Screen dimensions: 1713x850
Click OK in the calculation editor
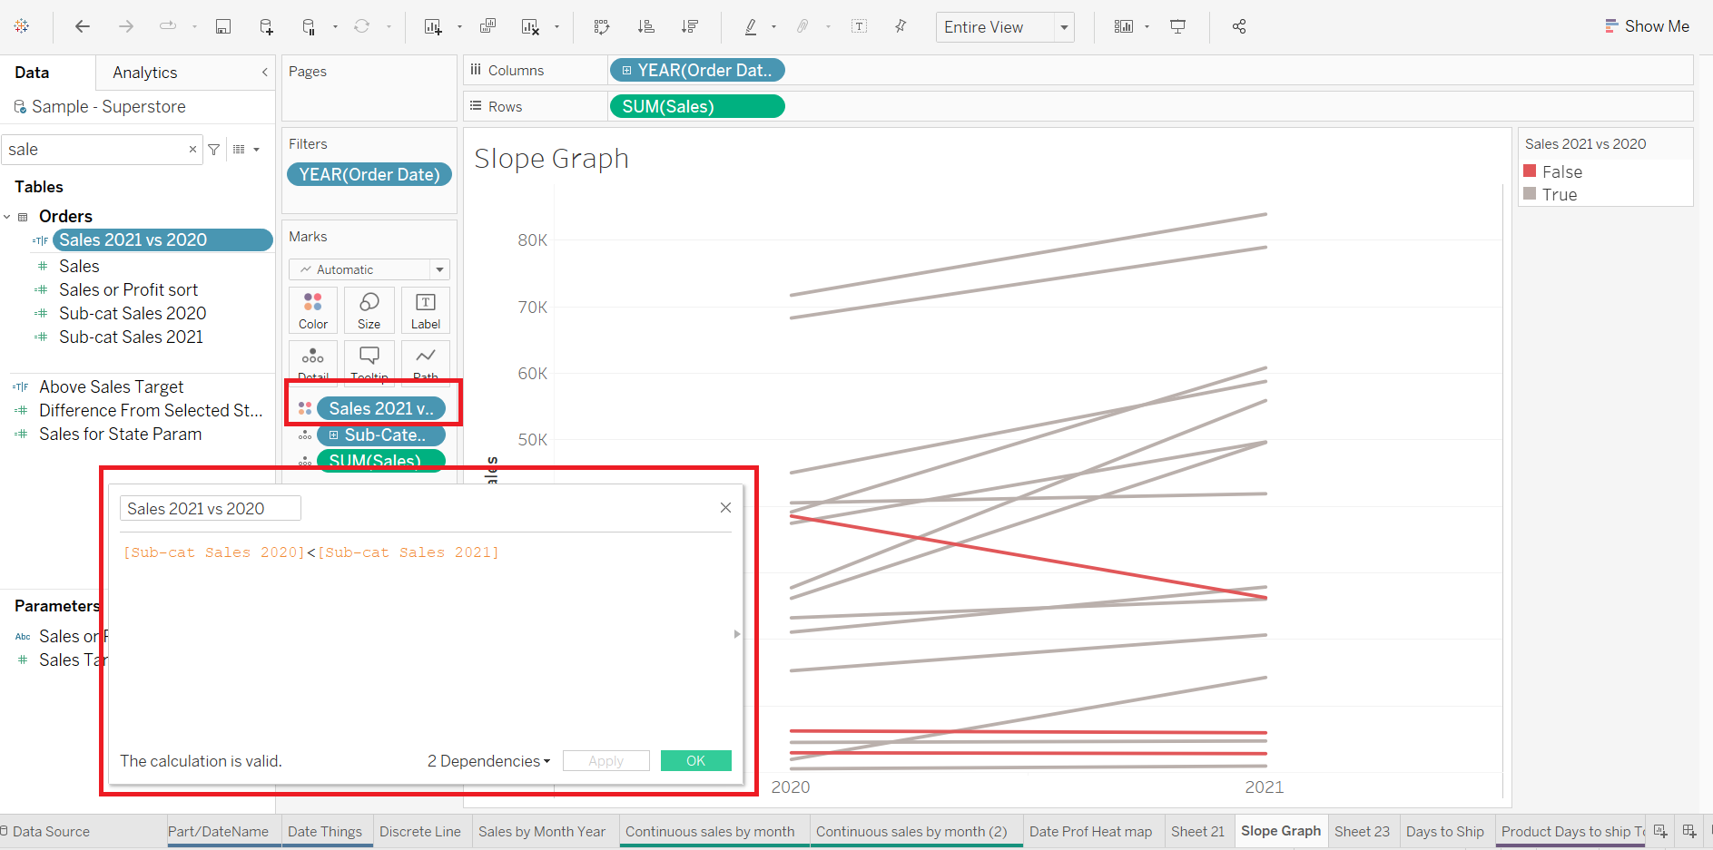(x=696, y=761)
